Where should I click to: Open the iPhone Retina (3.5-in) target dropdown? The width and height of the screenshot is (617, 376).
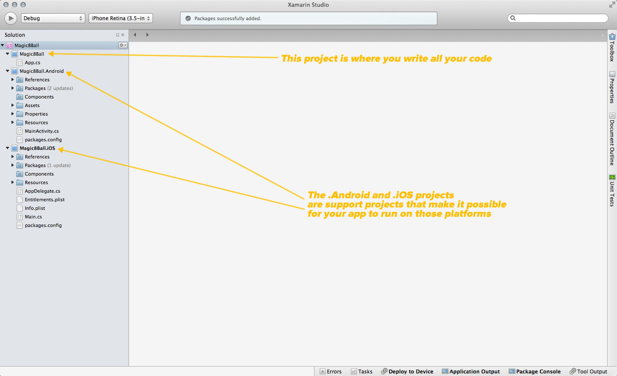click(121, 18)
